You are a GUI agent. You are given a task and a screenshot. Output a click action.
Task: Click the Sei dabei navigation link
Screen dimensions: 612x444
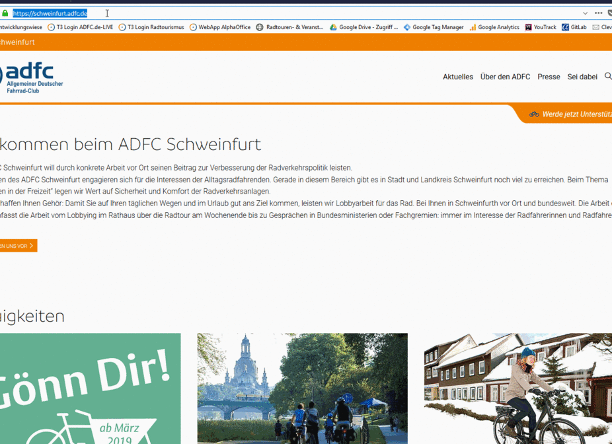click(x=582, y=77)
